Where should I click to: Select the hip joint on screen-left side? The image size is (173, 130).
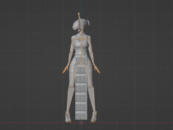pyautogui.click(x=76, y=62)
